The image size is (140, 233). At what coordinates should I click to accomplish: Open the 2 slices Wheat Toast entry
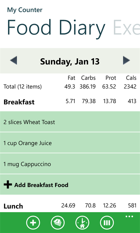70,122
